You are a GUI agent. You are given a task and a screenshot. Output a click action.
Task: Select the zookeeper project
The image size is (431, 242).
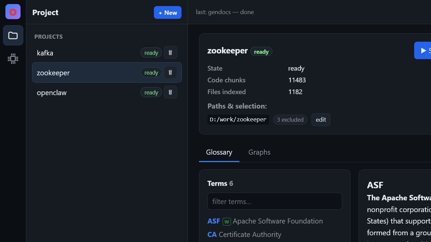click(x=107, y=73)
